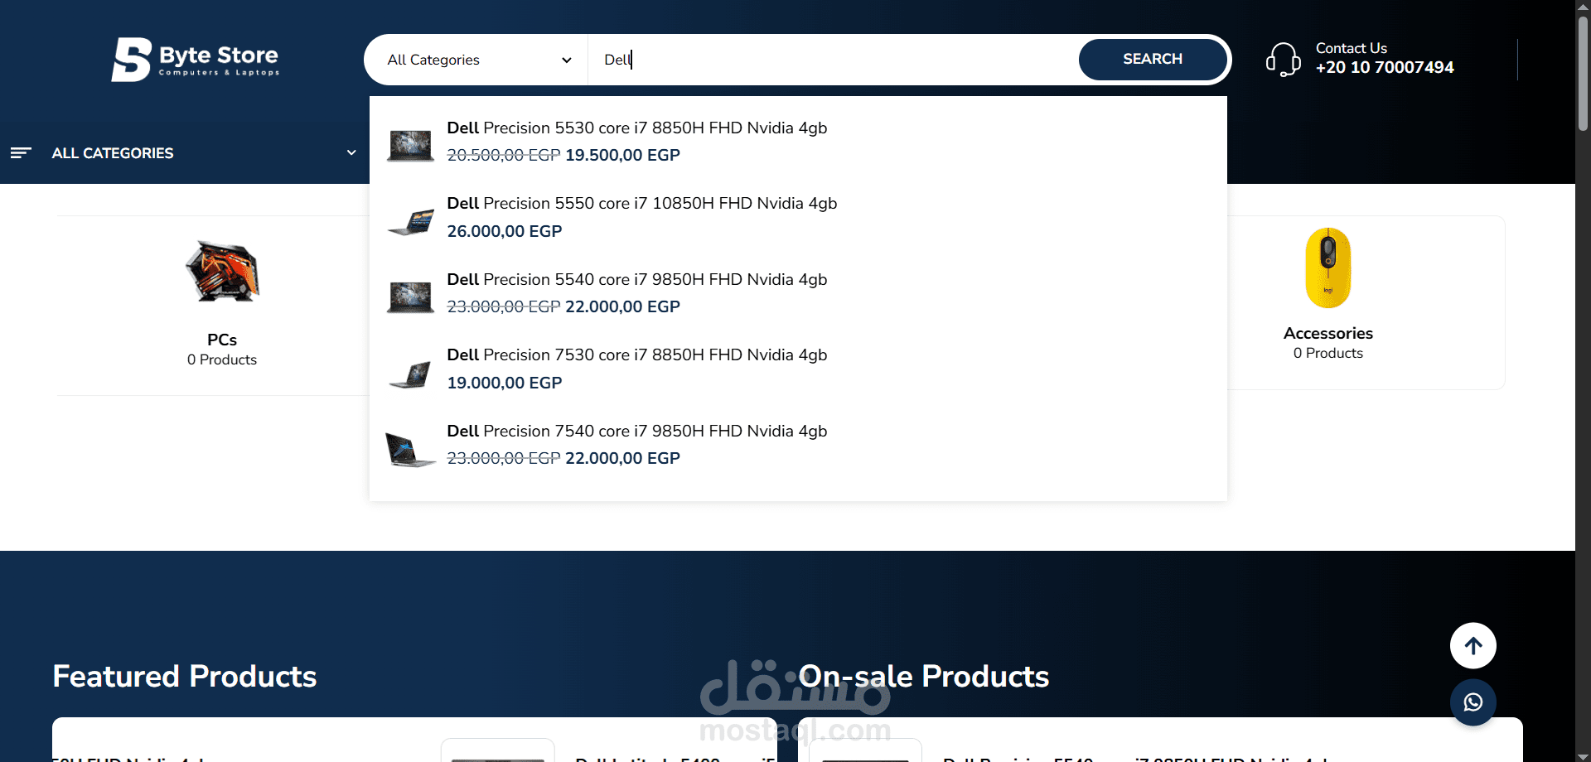Click the 0 Products text under PCs
Image resolution: width=1591 pixels, height=762 pixels.
[222, 359]
